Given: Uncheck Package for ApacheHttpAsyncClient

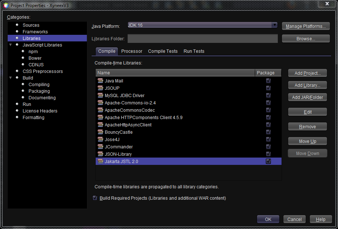Looking at the screenshot, I should (268, 125).
